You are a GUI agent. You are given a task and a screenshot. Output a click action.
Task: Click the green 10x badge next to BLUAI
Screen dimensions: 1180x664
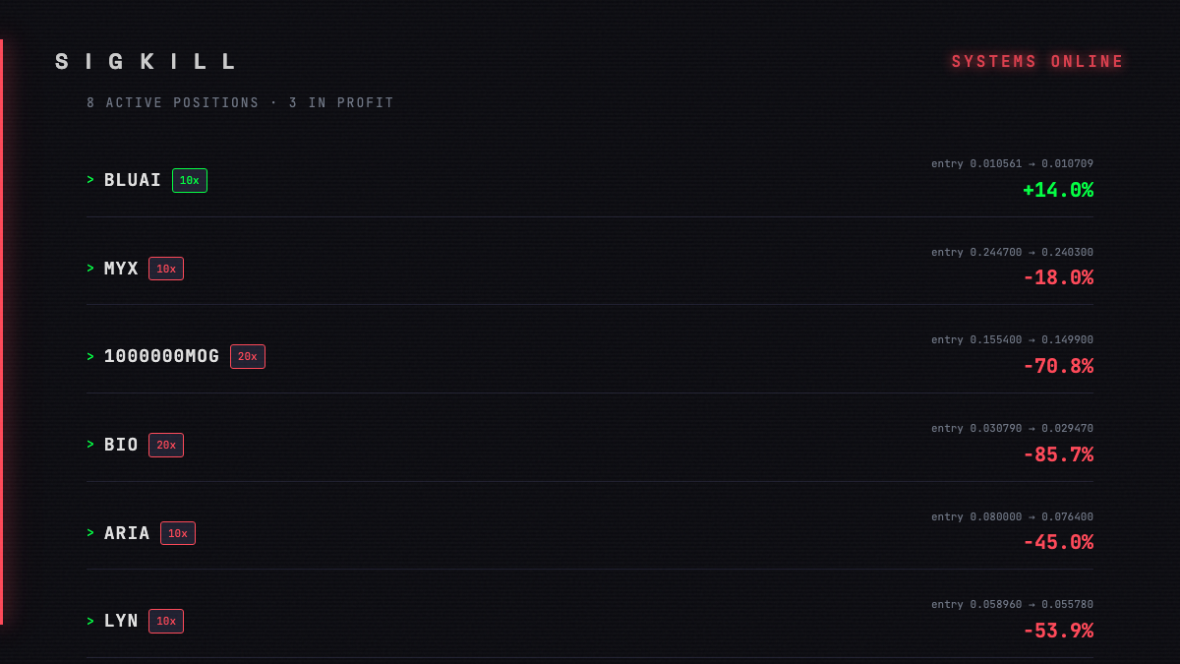pos(190,180)
